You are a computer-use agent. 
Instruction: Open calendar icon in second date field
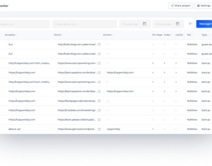pyautogui.click(x=177, y=24)
